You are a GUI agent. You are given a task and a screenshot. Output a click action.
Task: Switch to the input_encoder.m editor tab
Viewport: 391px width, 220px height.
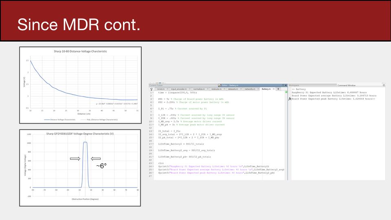tap(179, 89)
